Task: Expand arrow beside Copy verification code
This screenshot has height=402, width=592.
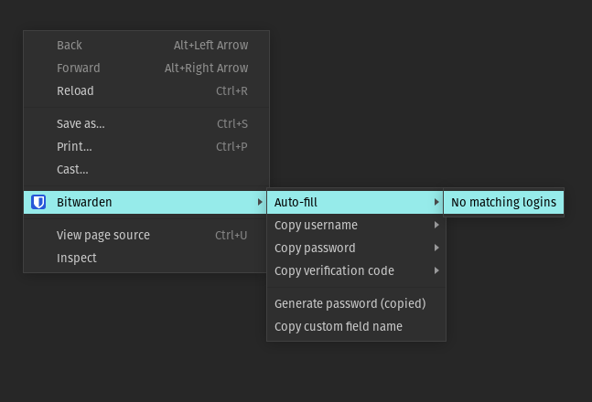Action: tap(436, 270)
